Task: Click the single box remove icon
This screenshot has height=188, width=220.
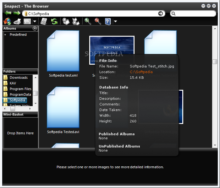Action: (66, 21)
